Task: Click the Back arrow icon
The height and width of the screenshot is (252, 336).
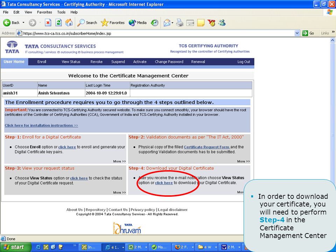Action: tap(7, 22)
